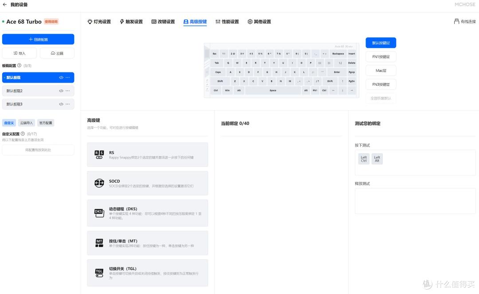Select the 默认按键层 layer button
The height and width of the screenshot is (294, 479).
(381, 43)
